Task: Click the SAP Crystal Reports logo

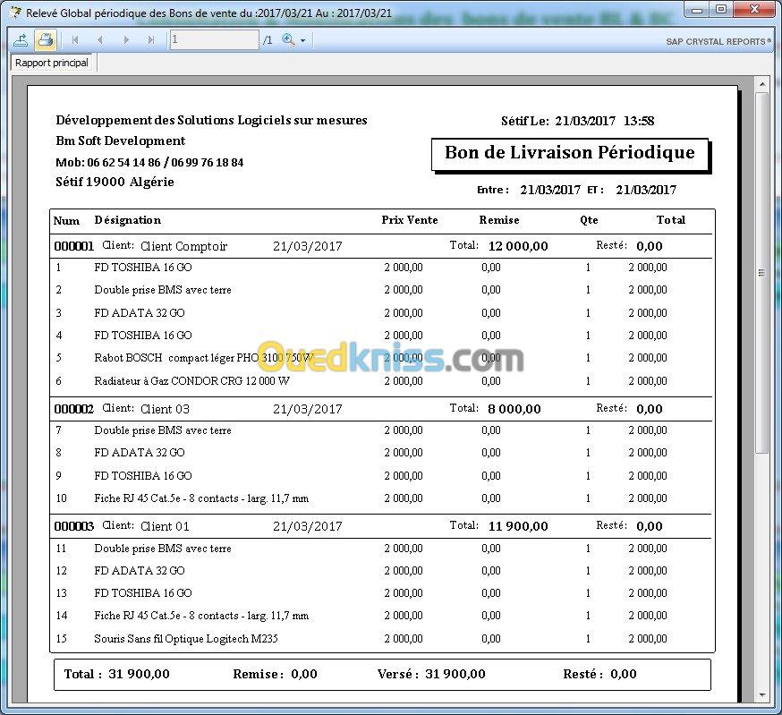Action: [718, 41]
